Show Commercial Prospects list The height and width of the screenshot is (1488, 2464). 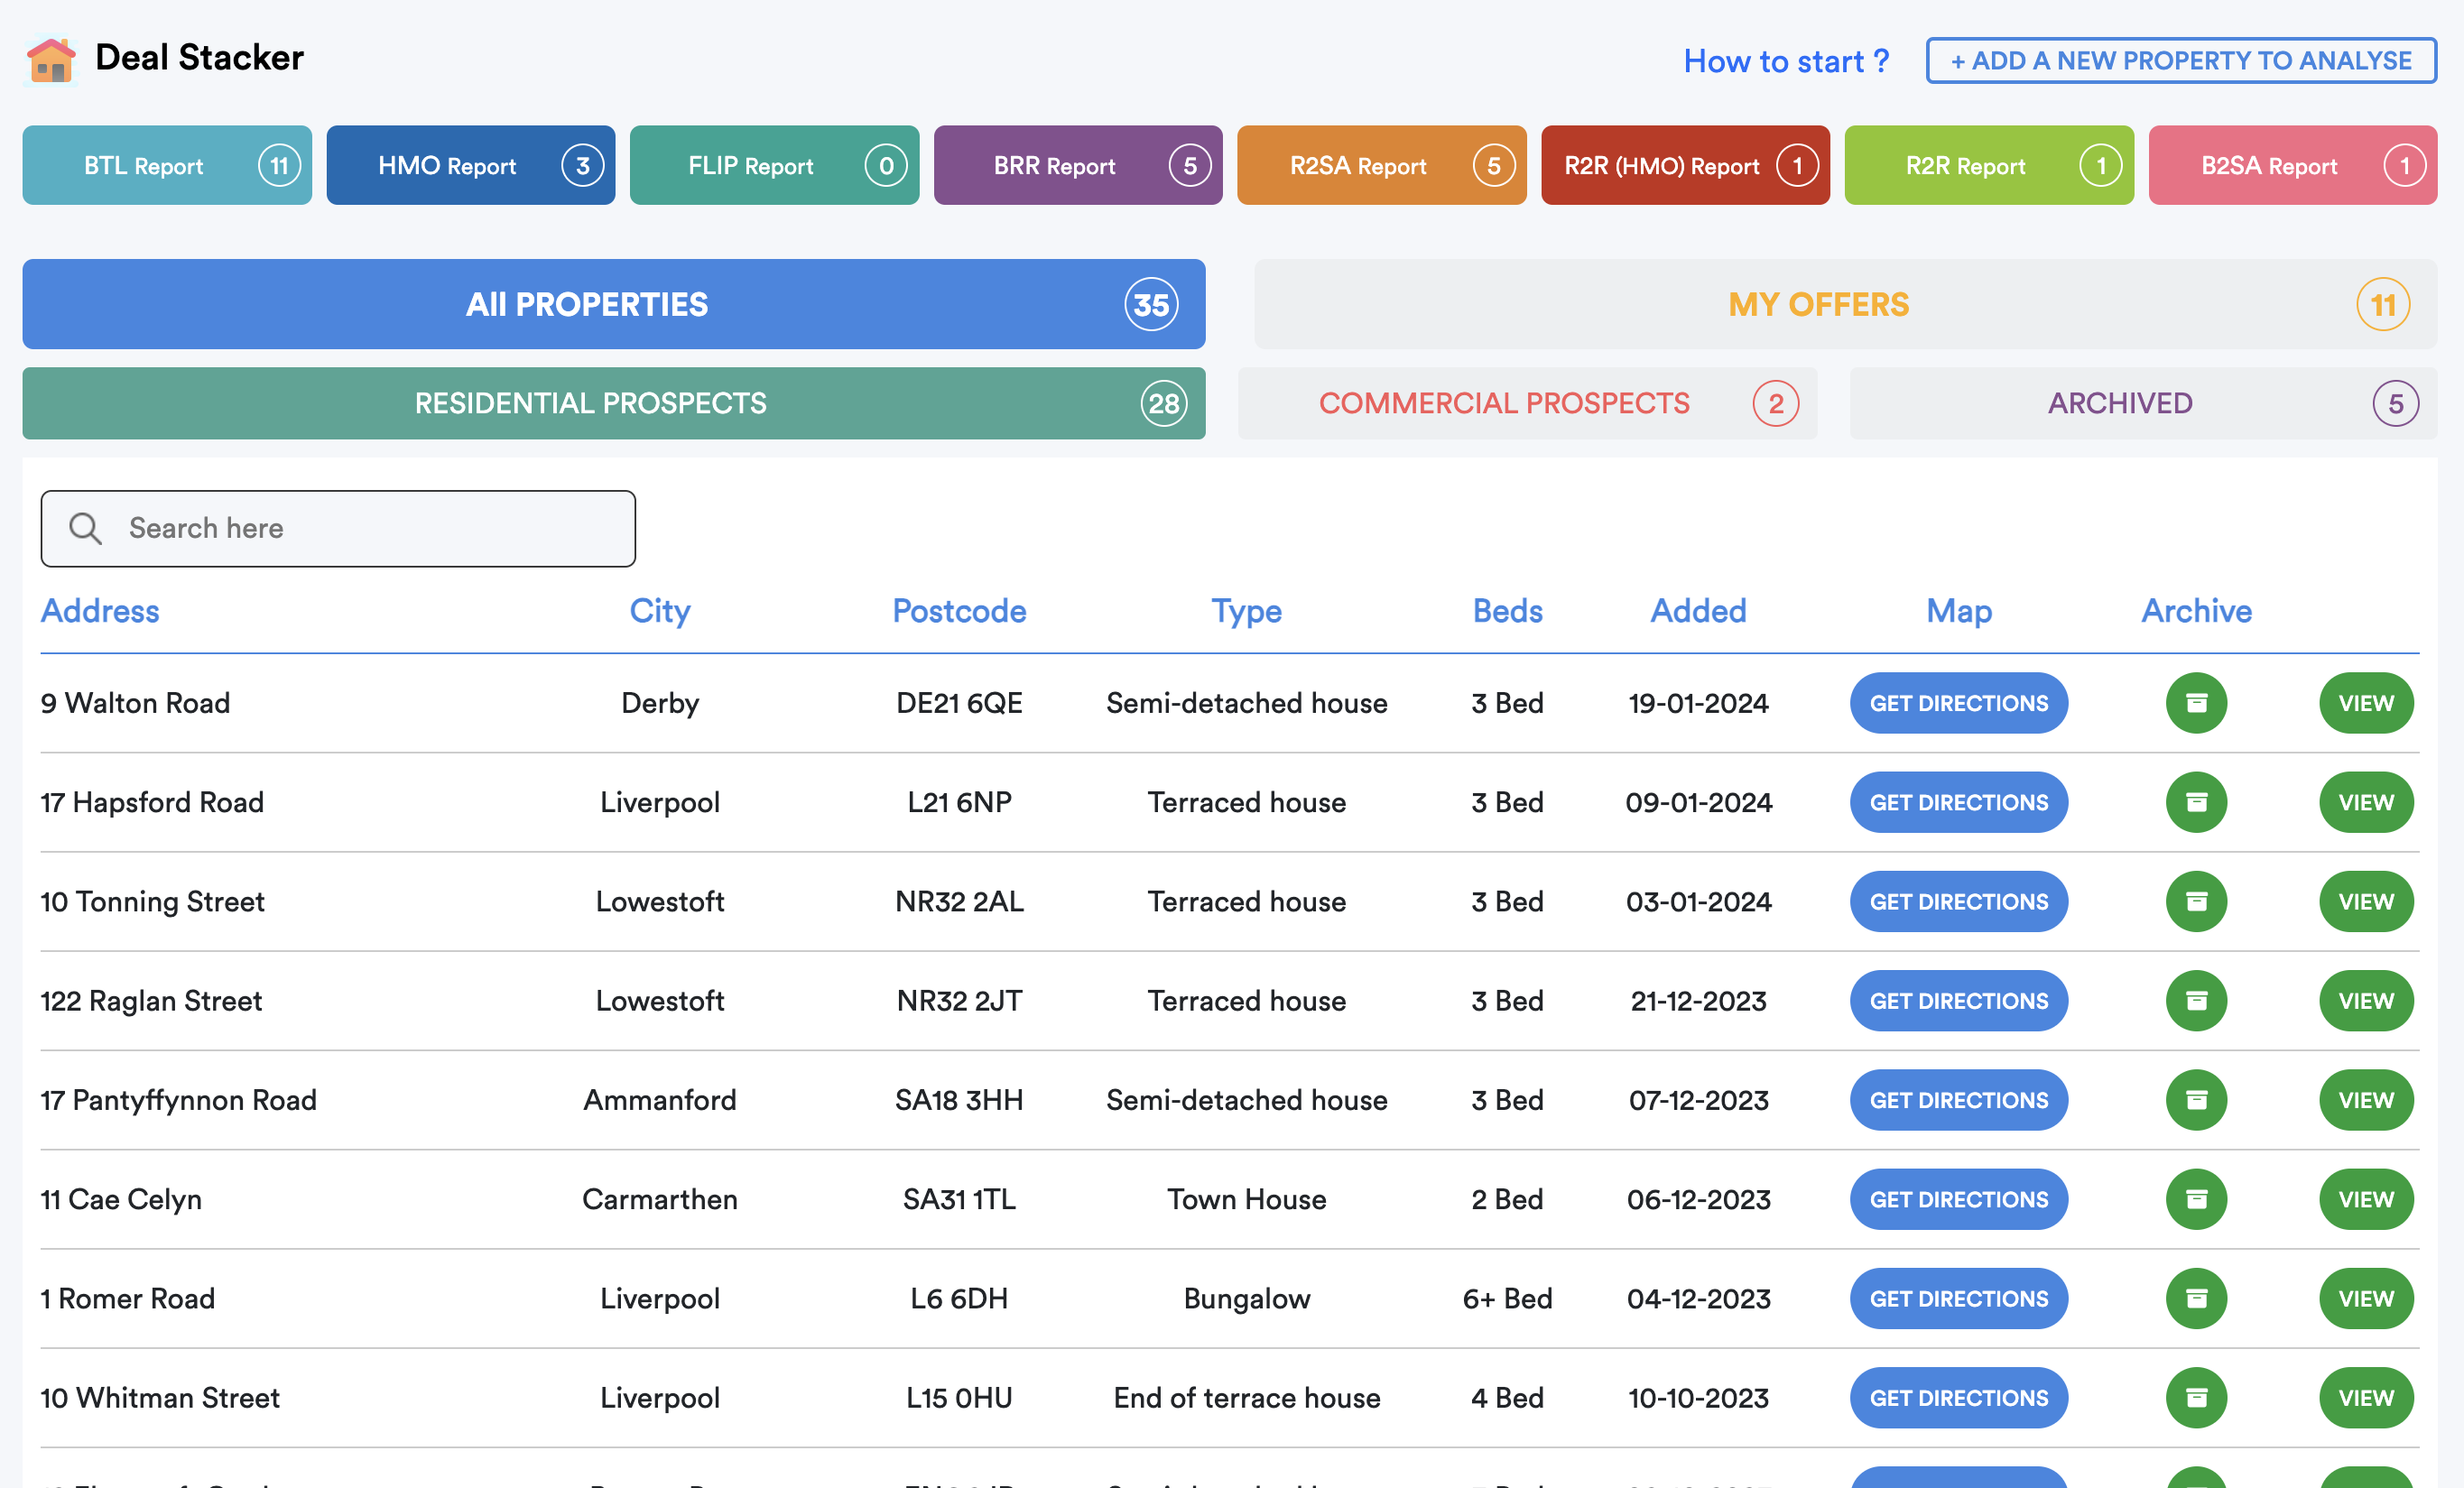[x=1526, y=403]
